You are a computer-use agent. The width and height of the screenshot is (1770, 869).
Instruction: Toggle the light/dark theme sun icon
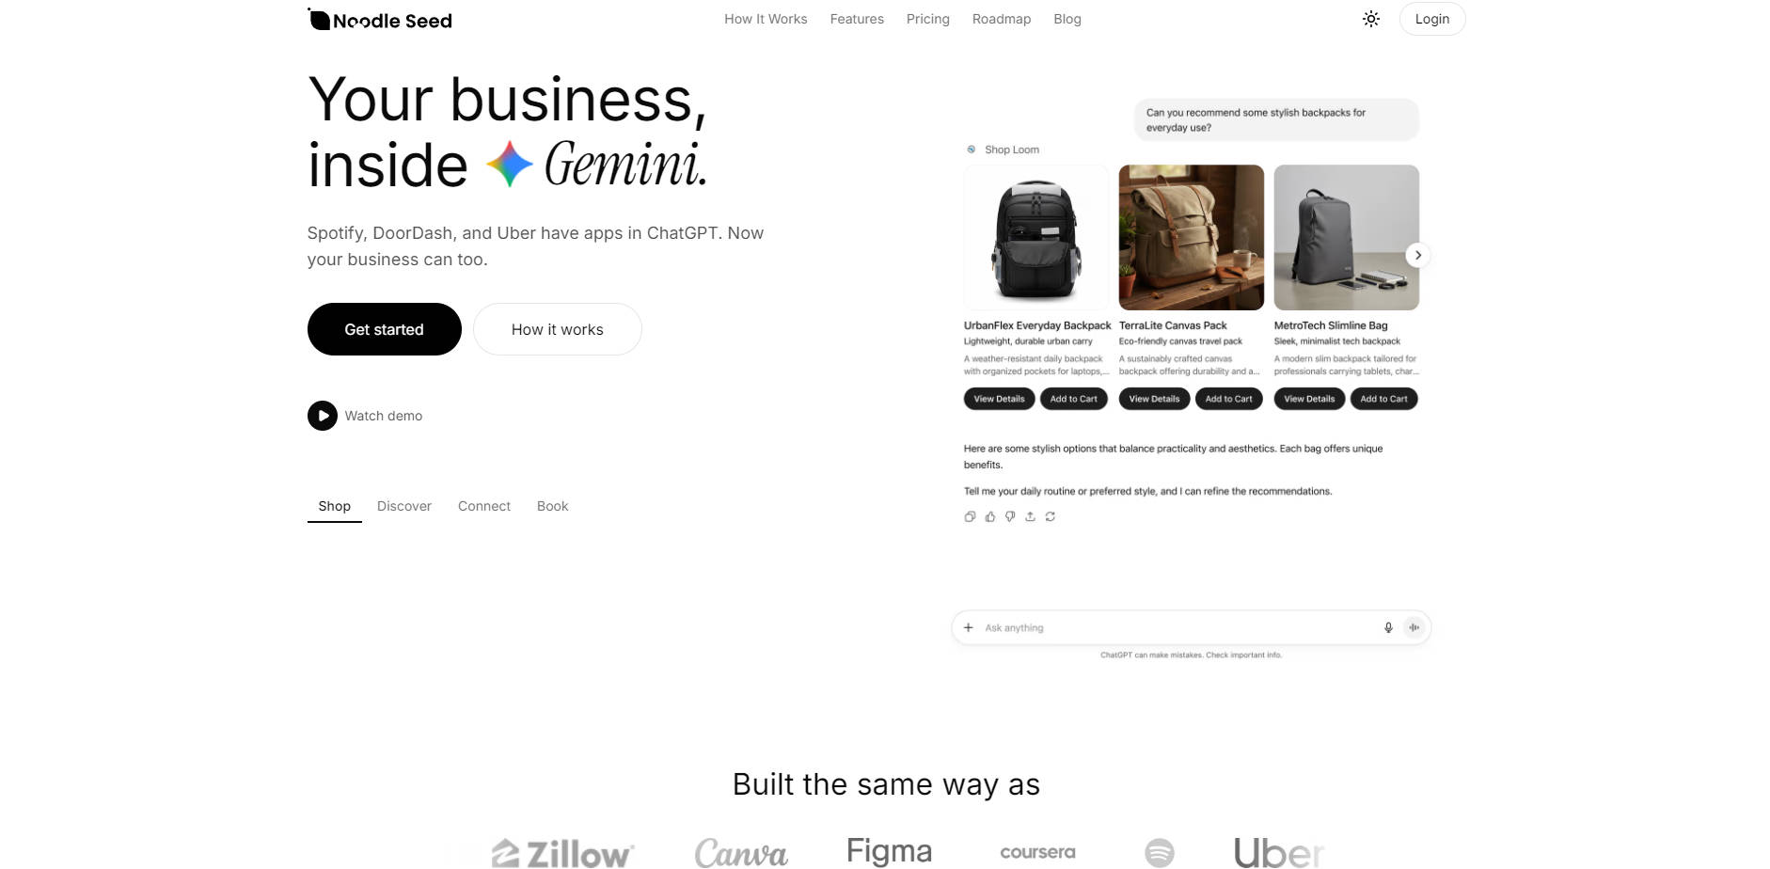(1371, 19)
